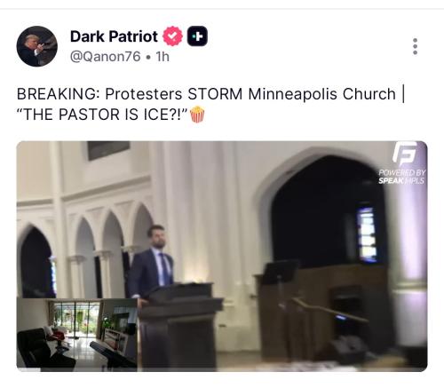
Task: Click the popcorn emoji in the post
Action: (197, 115)
